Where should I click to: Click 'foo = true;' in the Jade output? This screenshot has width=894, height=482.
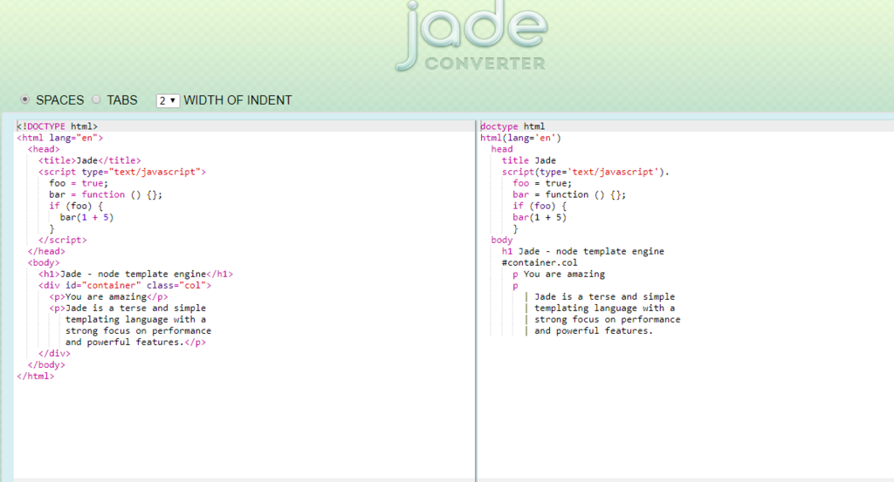pyautogui.click(x=542, y=183)
